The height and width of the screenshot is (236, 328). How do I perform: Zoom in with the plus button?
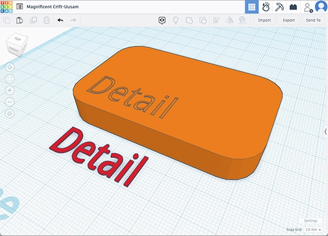10,90
